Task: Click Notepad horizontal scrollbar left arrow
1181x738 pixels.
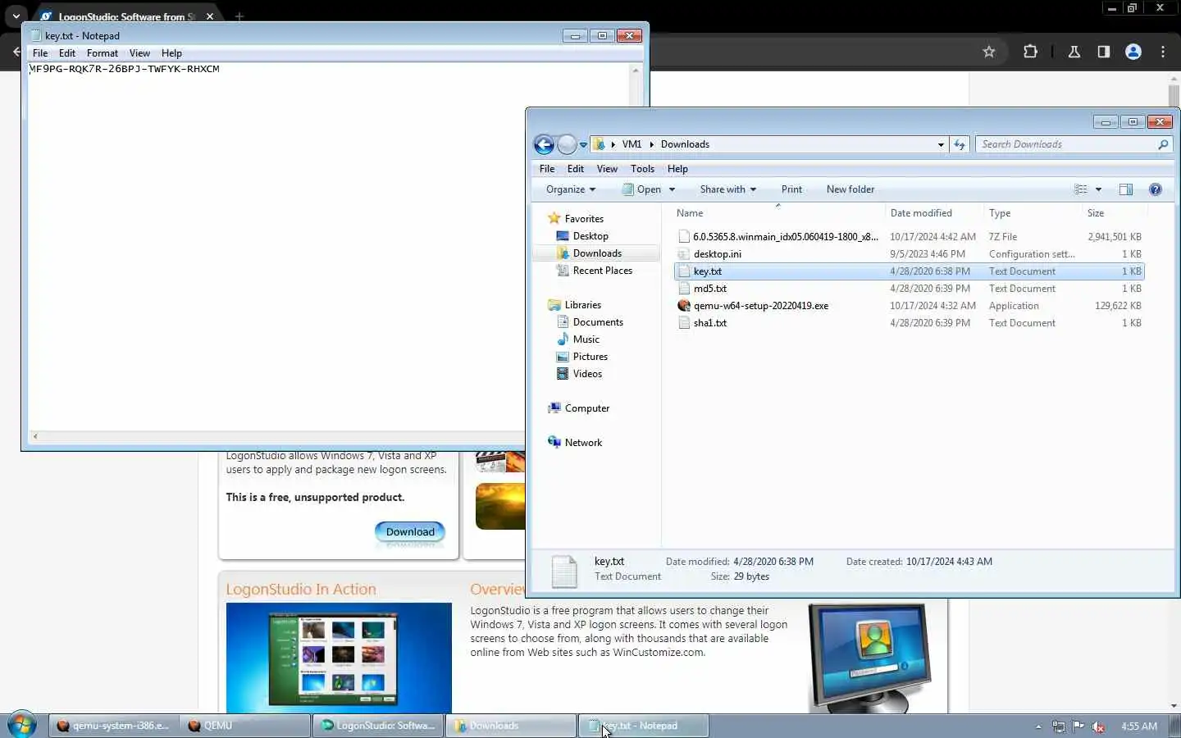Action: click(x=34, y=436)
